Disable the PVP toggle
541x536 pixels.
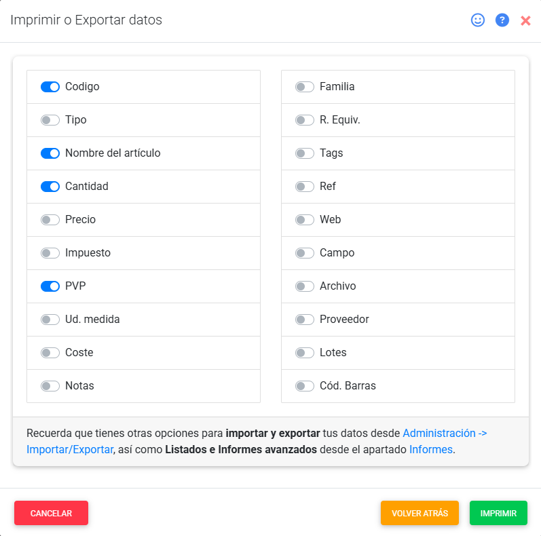50,286
